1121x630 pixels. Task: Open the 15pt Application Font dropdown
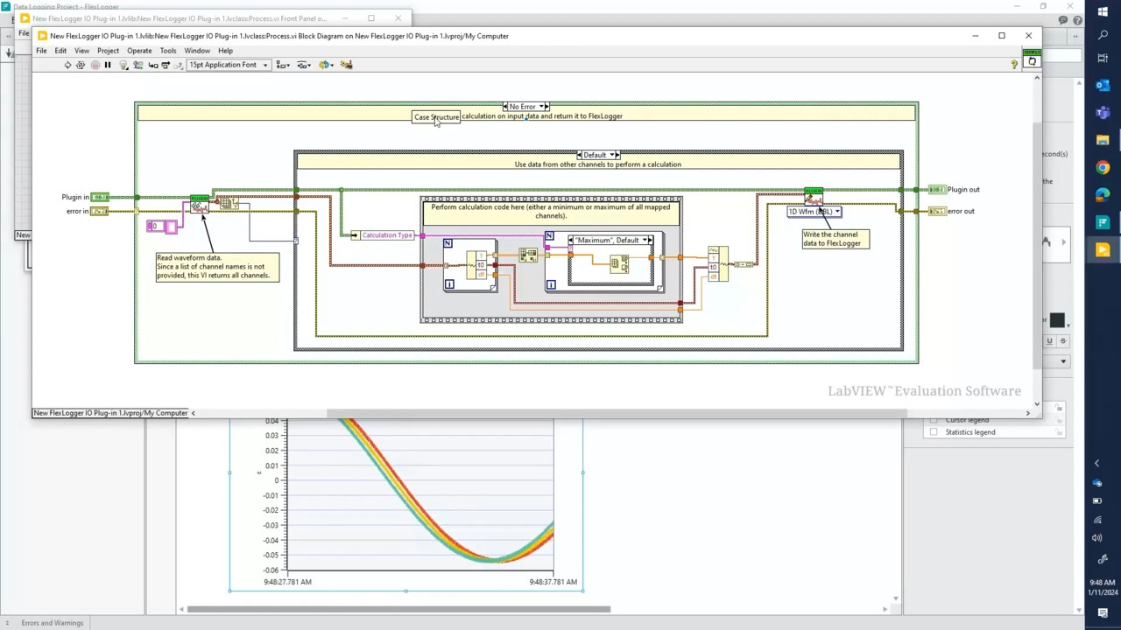point(229,65)
